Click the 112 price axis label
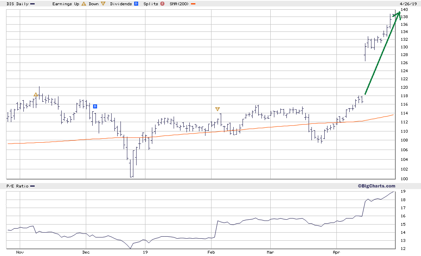The image size is (421, 256). [404, 122]
